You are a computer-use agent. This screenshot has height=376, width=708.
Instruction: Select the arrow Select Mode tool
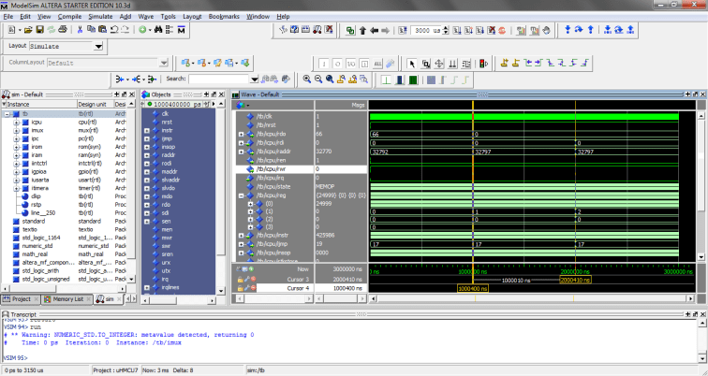(x=413, y=64)
